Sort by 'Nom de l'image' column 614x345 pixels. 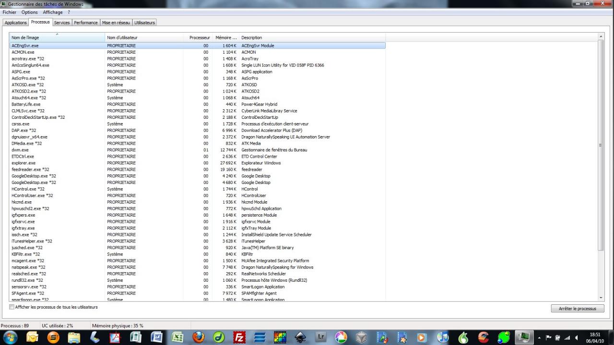coord(57,37)
